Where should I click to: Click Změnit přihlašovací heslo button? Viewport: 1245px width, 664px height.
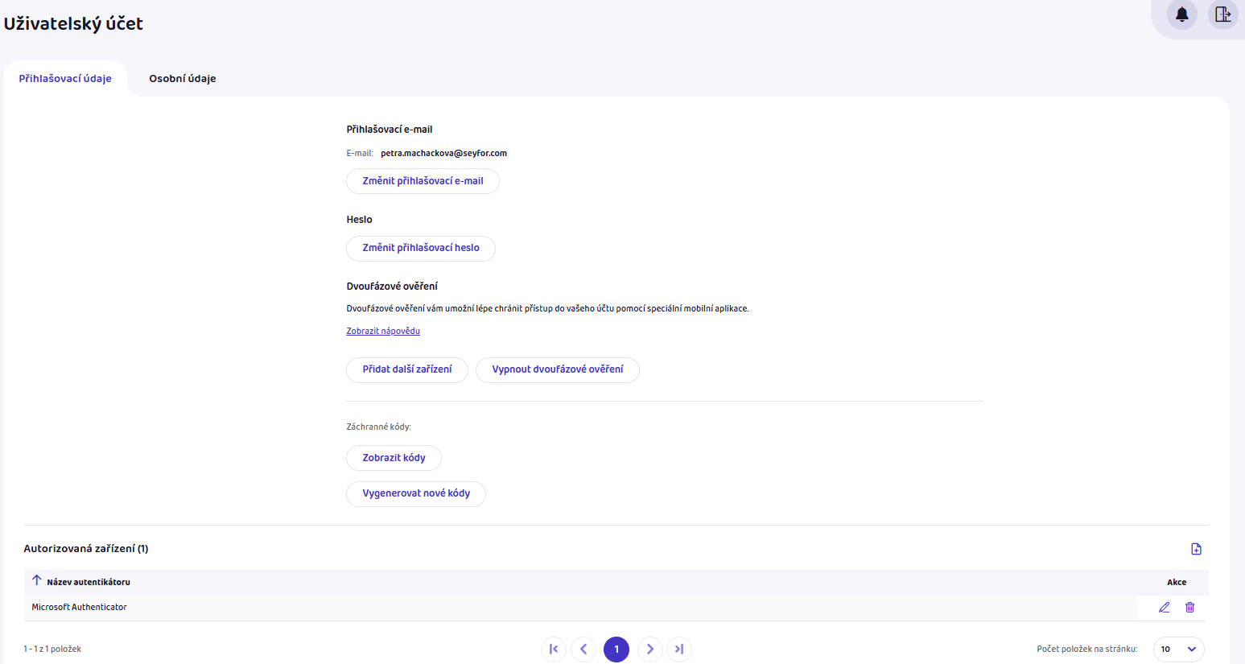[x=420, y=248]
